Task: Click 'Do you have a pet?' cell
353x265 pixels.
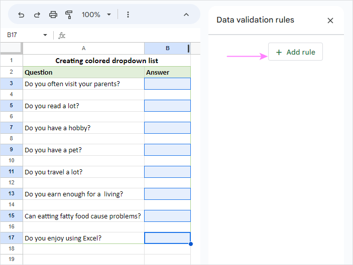Action: coord(83,150)
